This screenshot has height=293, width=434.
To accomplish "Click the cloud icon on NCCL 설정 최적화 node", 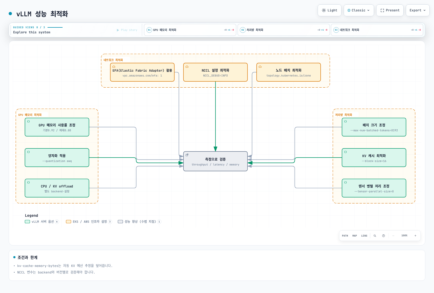I will (187, 67).
